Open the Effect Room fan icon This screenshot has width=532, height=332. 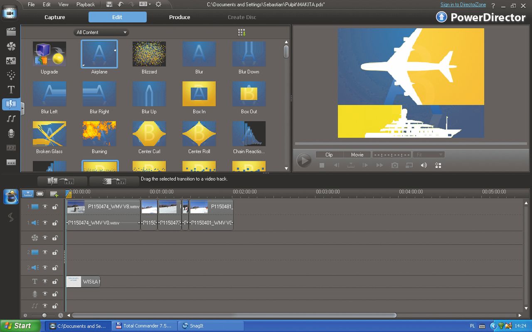11,46
